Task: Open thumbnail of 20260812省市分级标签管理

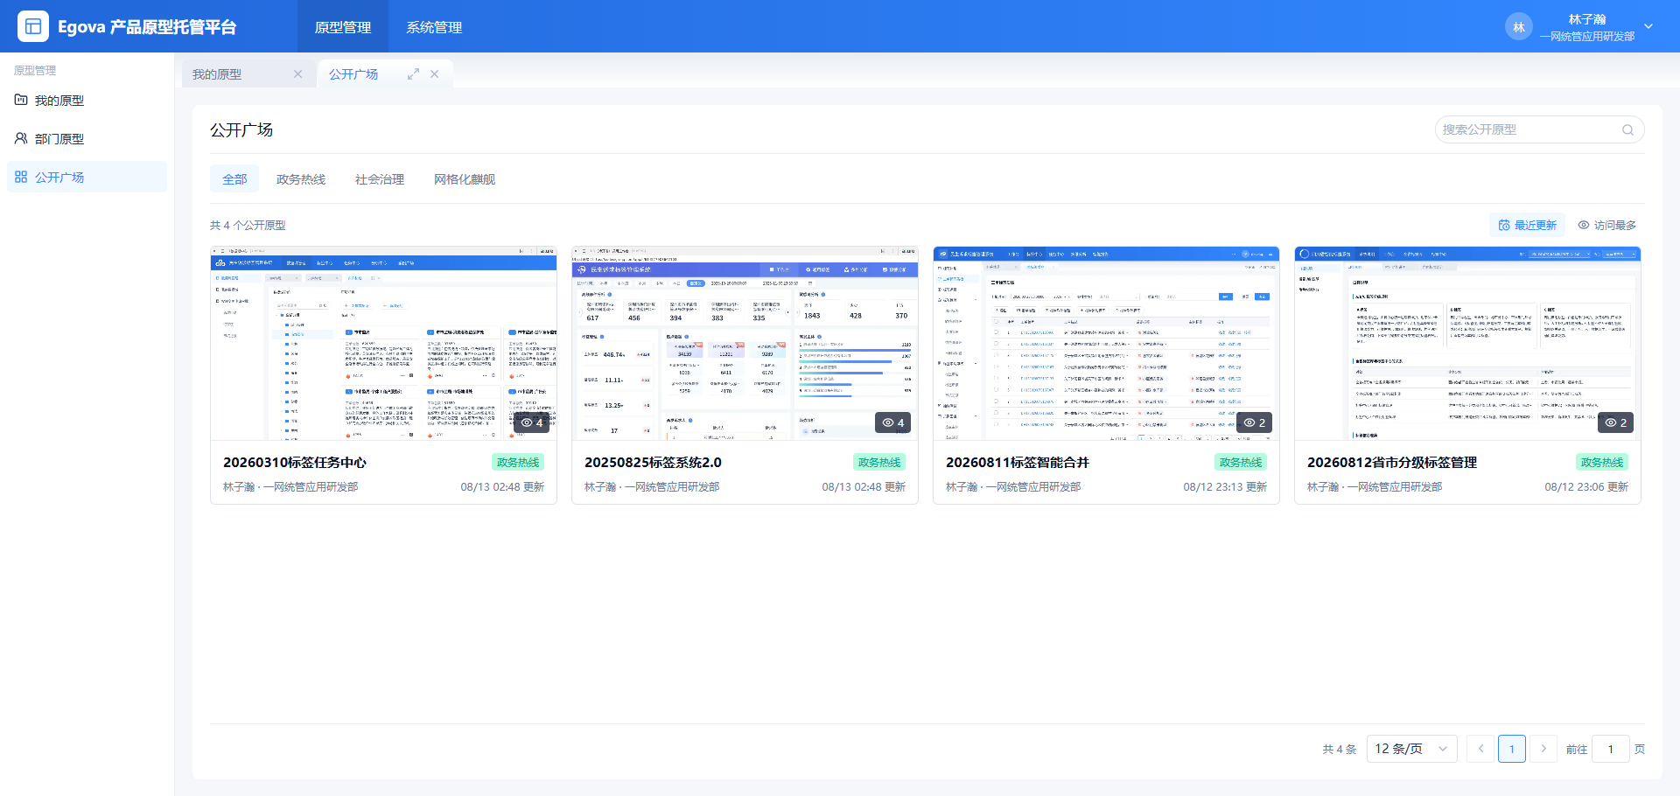Action: pyautogui.click(x=1467, y=343)
